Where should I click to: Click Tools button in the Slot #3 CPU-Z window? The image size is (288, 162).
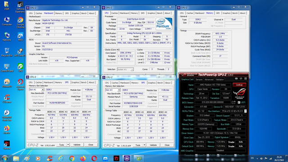138,145
